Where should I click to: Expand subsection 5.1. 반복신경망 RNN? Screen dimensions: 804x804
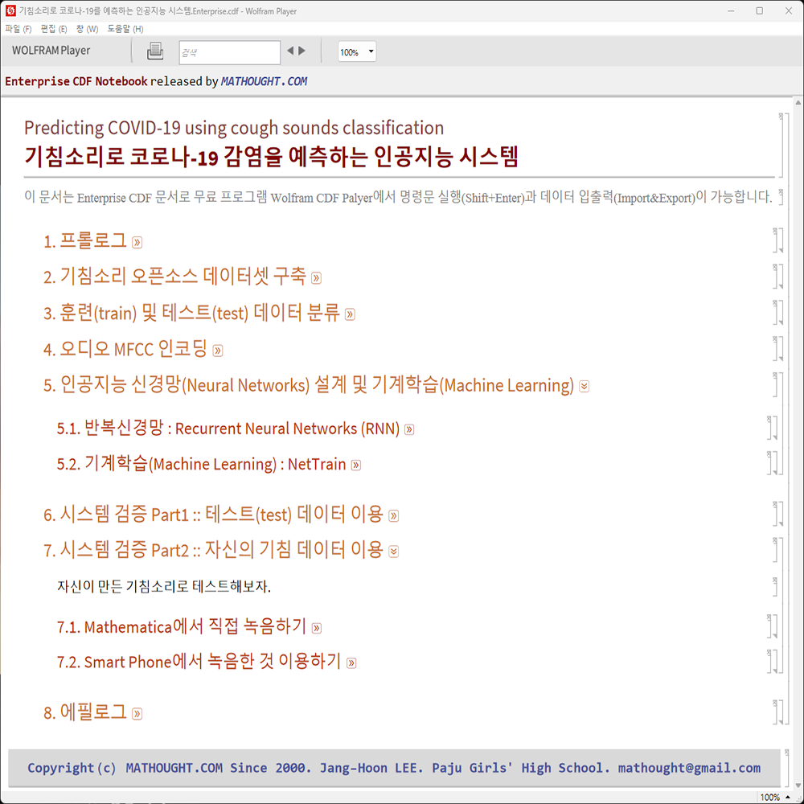click(x=409, y=429)
